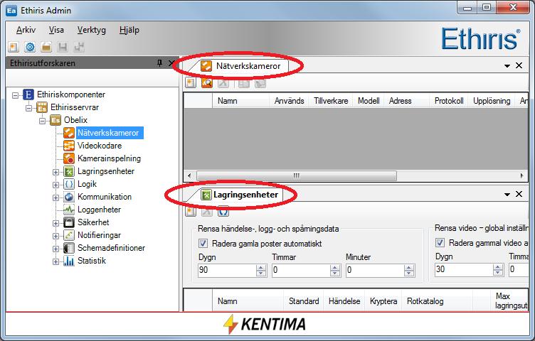Click the Ethirisservrar server icon
This screenshot has width=535, height=341.
[x=42, y=107]
